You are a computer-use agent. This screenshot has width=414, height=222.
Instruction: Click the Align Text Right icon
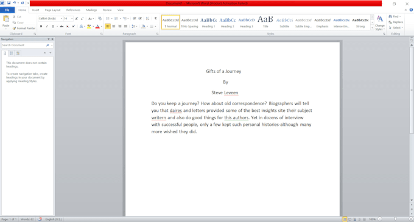119,26
